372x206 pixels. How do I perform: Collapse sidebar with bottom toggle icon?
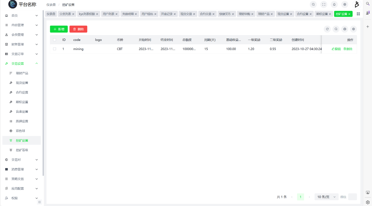click(x=40, y=202)
